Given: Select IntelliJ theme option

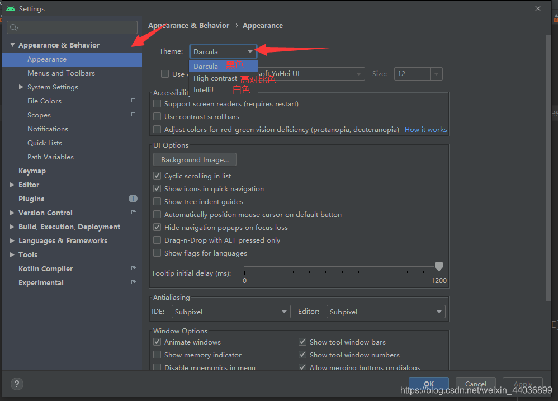Looking at the screenshot, I should pos(223,89).
